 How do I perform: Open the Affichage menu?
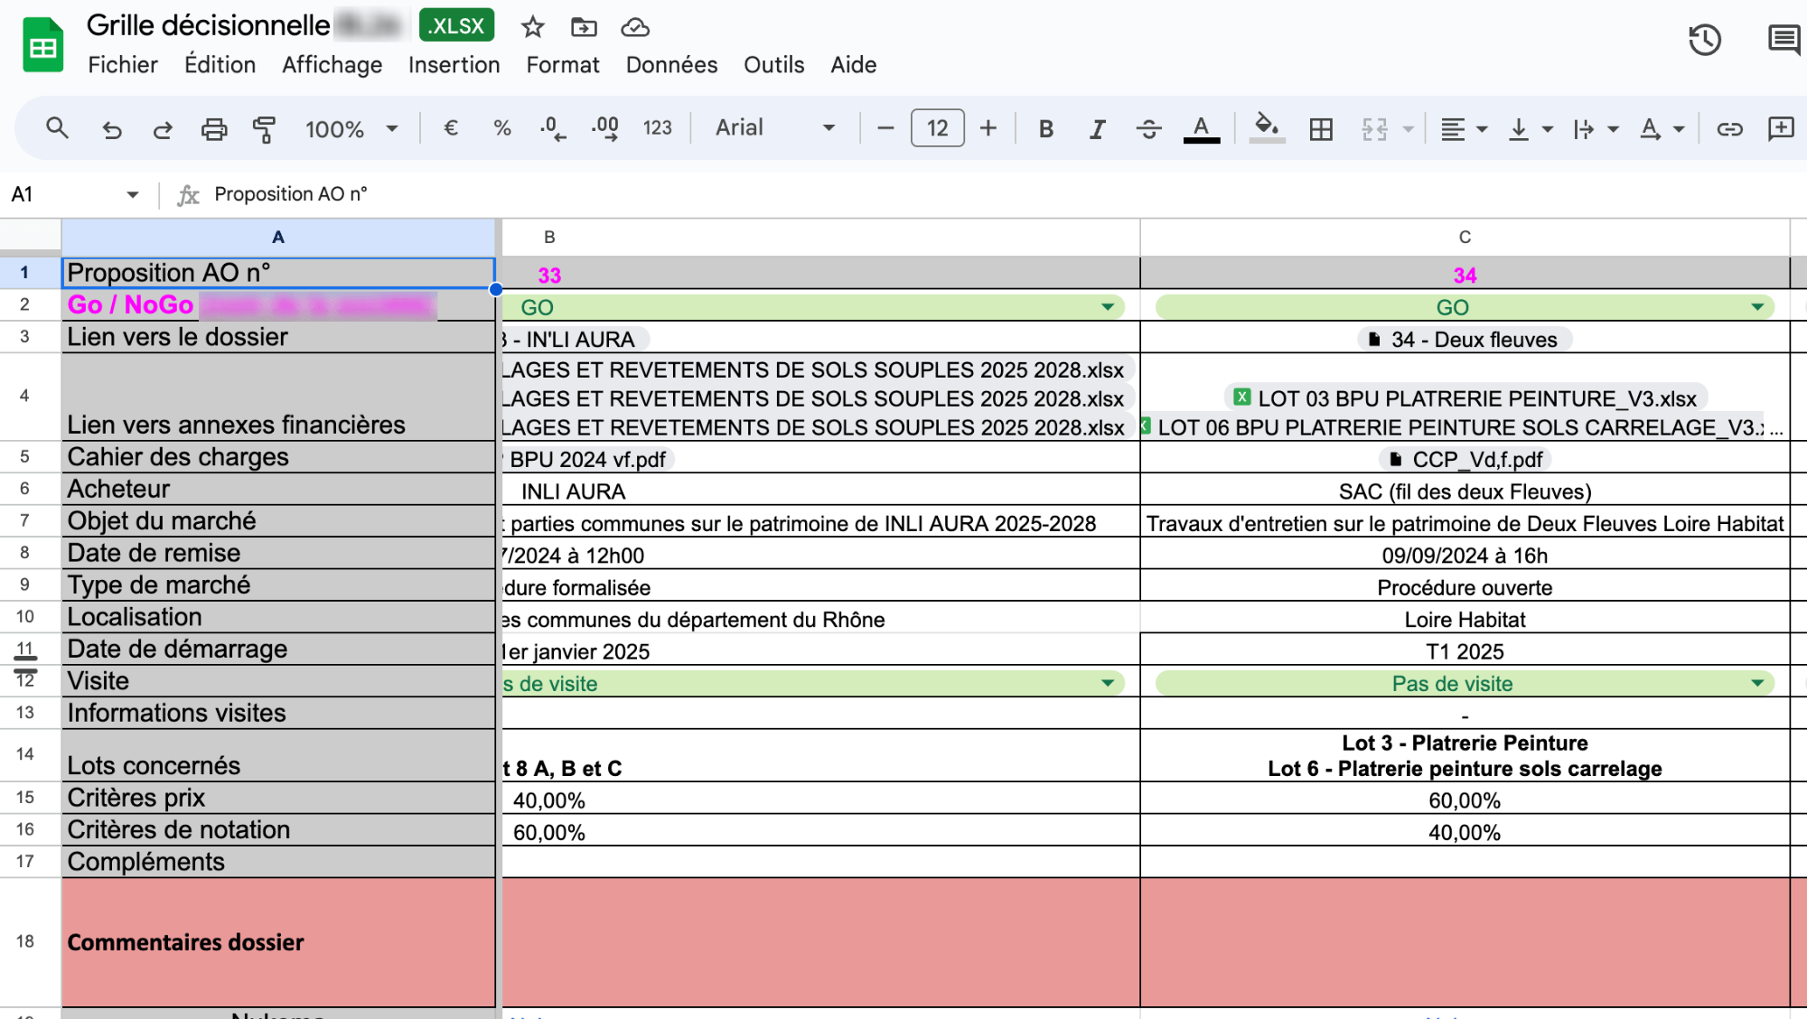tap(332, 65)
